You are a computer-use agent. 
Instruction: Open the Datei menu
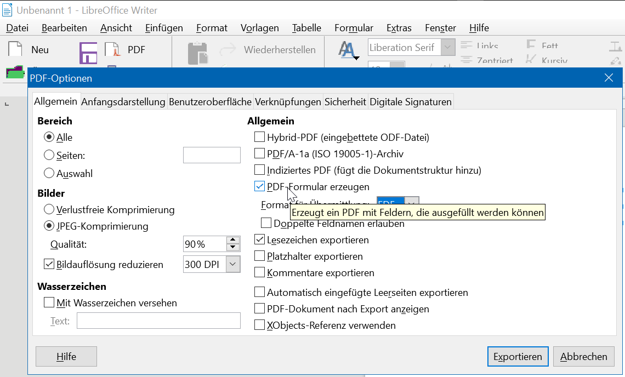point(18,28)
